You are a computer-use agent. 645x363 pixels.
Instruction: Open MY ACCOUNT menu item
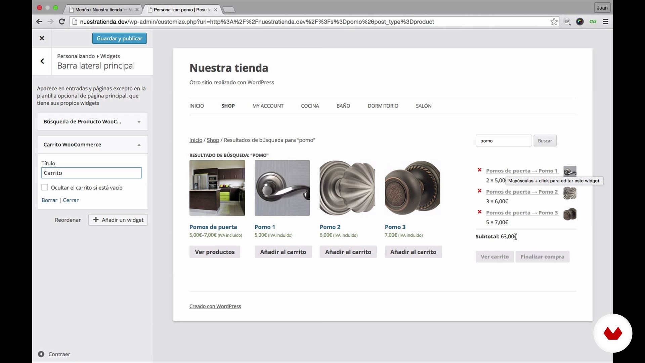[268, 106]
